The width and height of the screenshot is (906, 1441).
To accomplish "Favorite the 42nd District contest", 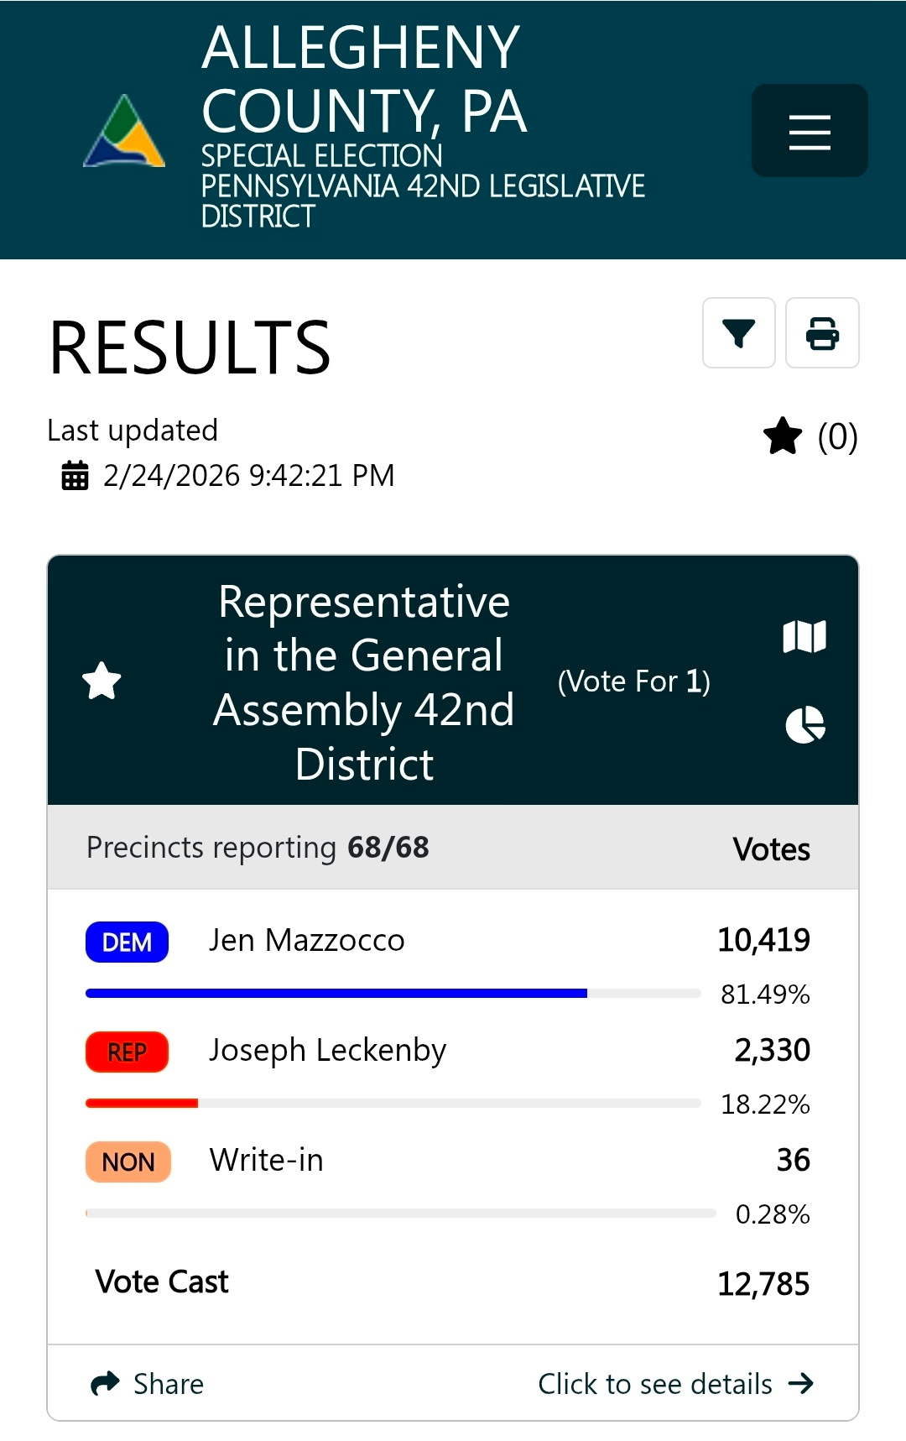I will click(x=102, y=681).
